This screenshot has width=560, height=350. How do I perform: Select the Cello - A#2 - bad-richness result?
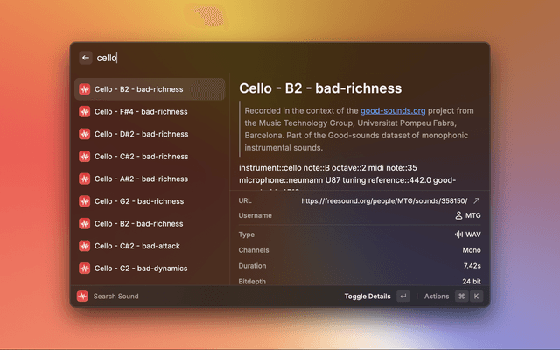click(149, 178)
